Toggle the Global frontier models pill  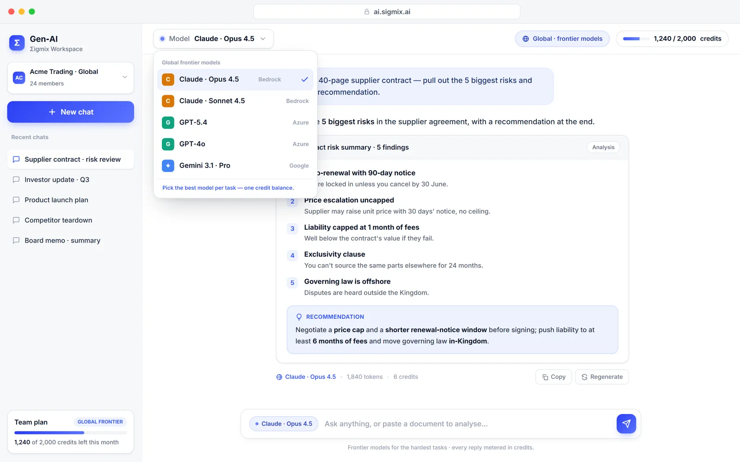click(562, 39)
